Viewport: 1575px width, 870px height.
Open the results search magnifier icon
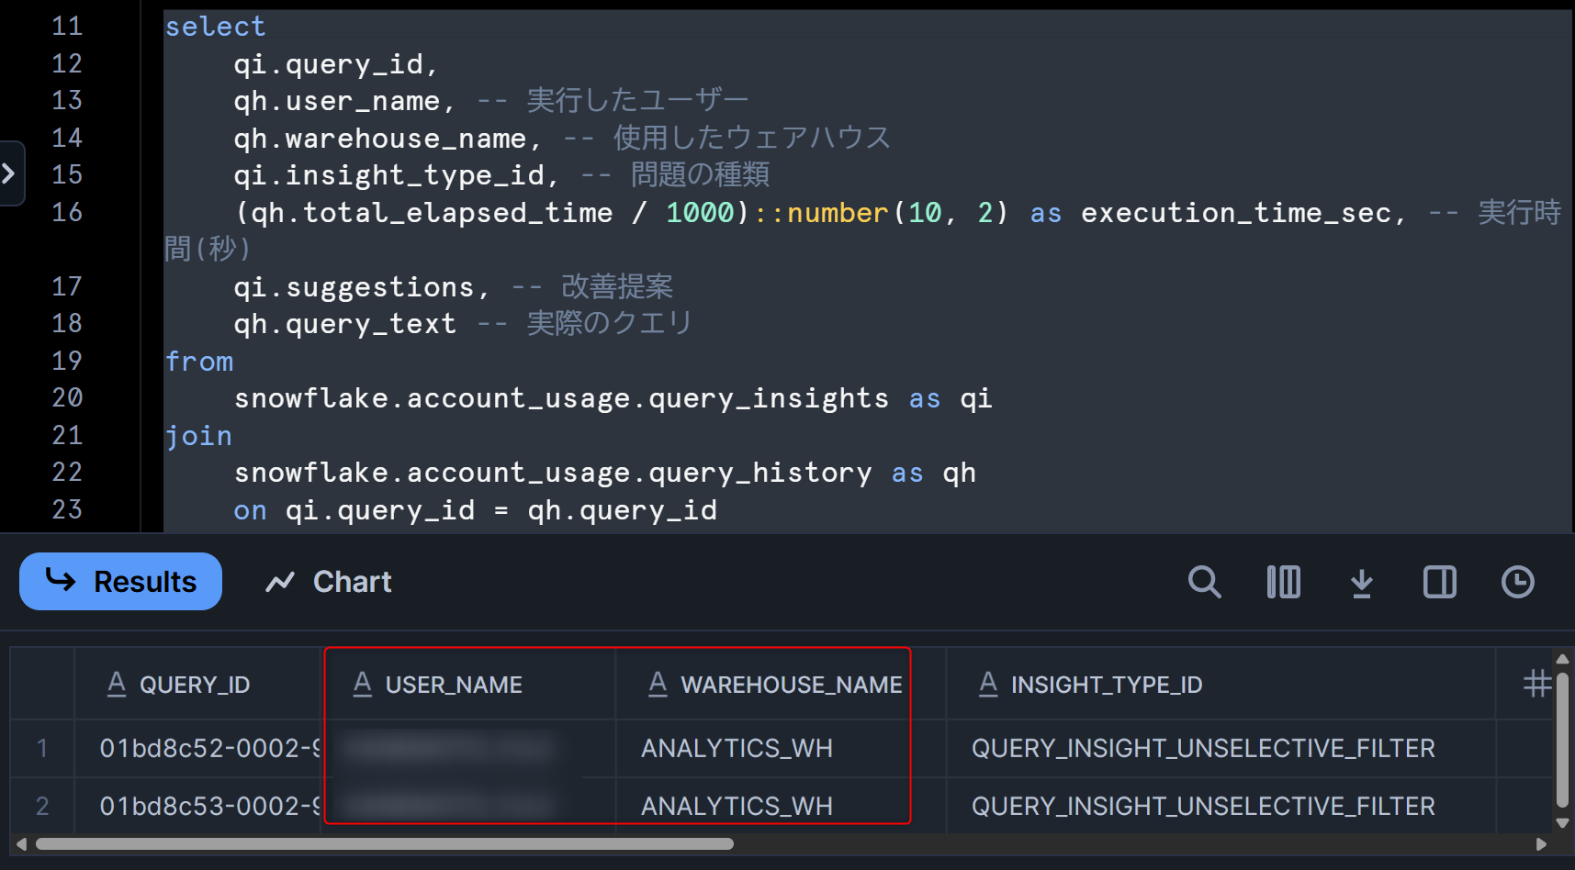tap(1204, 582)
